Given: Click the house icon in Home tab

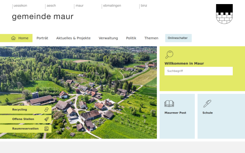Looking at the screenshot, I should coord(13,38).
